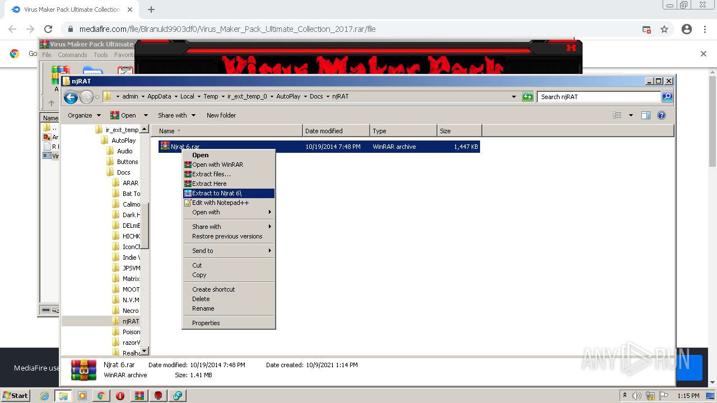Click the red skull taskbar icon
This screenshot has height=403, width=717.
pyautogui.click(x=158, y=396)
